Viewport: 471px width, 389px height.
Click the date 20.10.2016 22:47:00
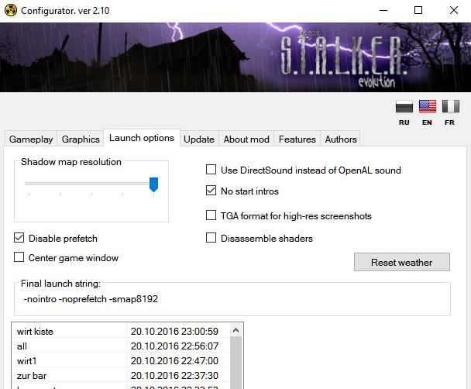coord(174,361)
